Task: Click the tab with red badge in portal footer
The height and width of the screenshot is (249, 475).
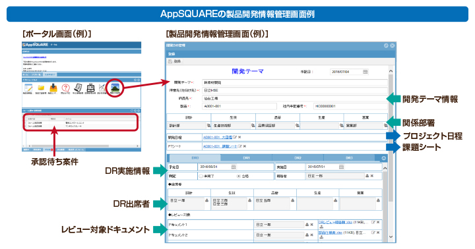Action: click(x=48, y=150)
